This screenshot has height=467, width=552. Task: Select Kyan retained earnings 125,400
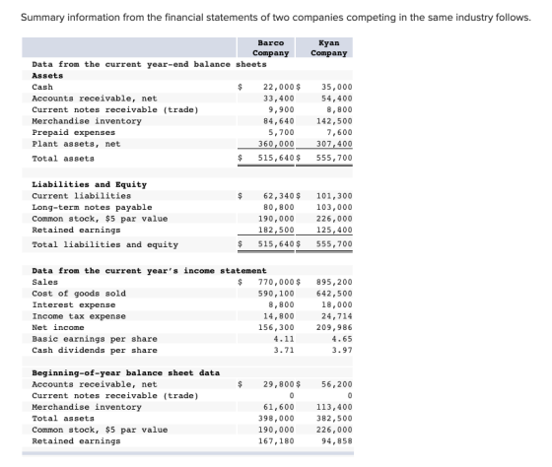334,230
